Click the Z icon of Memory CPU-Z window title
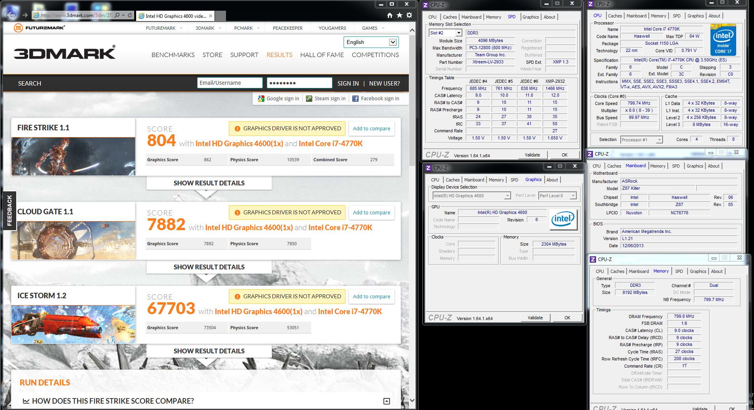The height and width of the screenshot is (410, 754). [593, 259]
